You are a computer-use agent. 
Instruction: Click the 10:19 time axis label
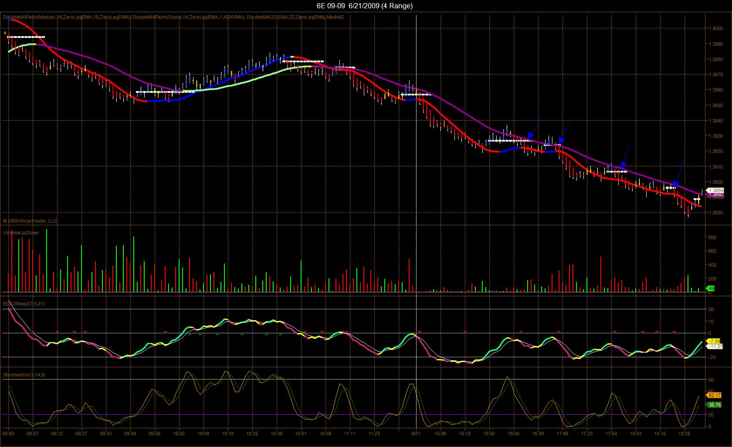[x=228, y=433]
